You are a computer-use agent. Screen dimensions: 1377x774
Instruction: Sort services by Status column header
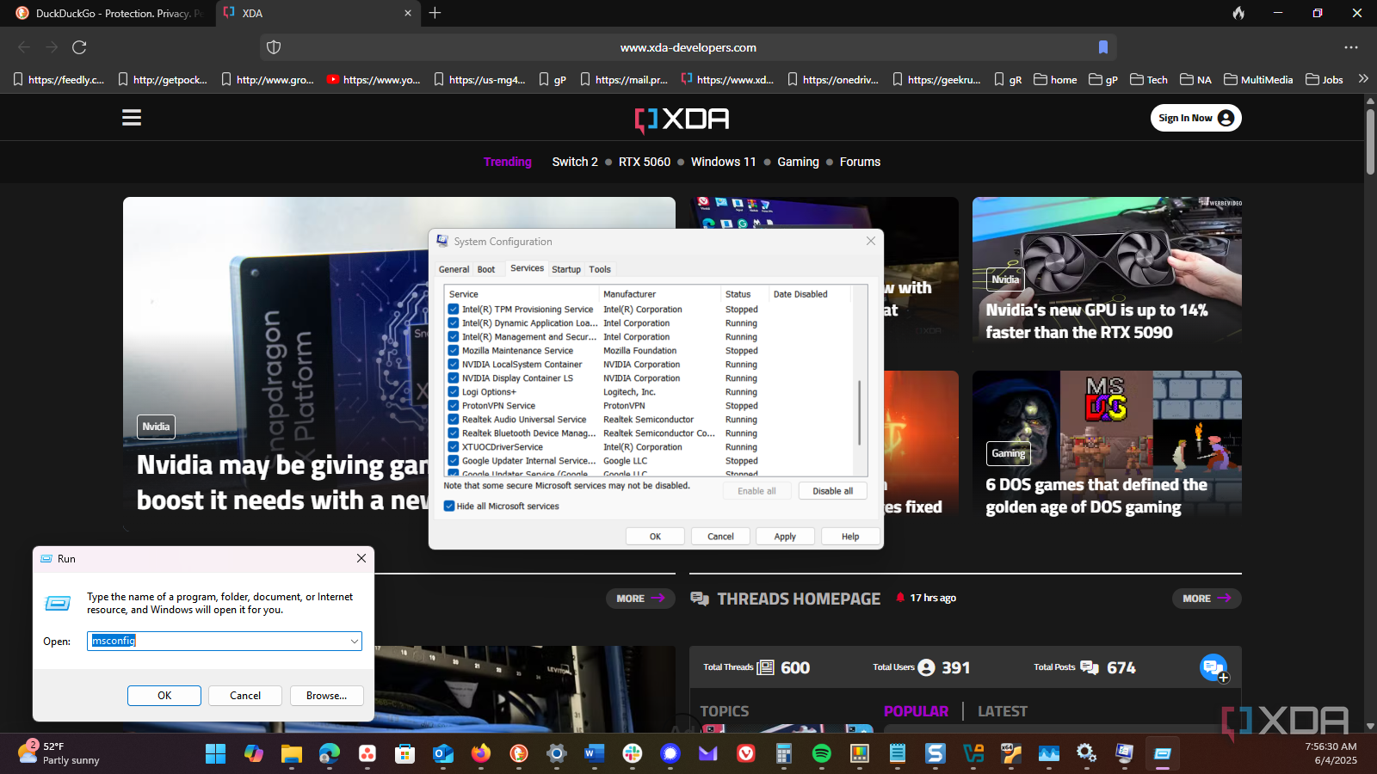point(745,294)
